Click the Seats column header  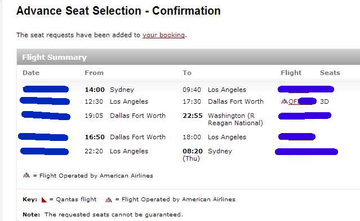pos(330,73)
